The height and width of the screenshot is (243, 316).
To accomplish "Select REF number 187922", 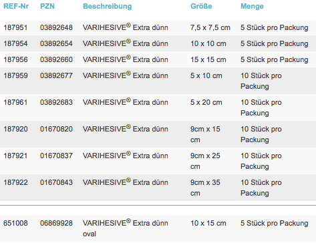I will tap(15, 182).
